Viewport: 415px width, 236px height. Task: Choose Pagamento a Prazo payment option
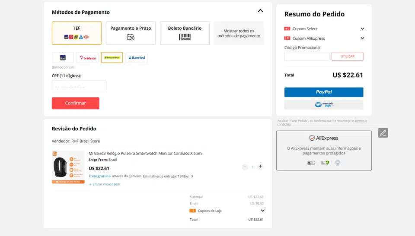(131, 33)
